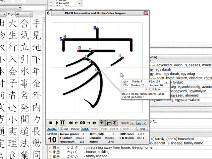Click the unchecked box left of konoji list

click(51, 4)
